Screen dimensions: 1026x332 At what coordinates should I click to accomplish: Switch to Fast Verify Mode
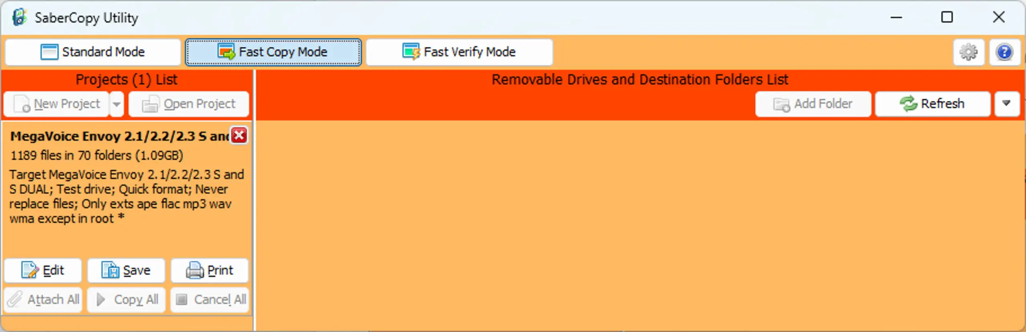click(459, 52)
